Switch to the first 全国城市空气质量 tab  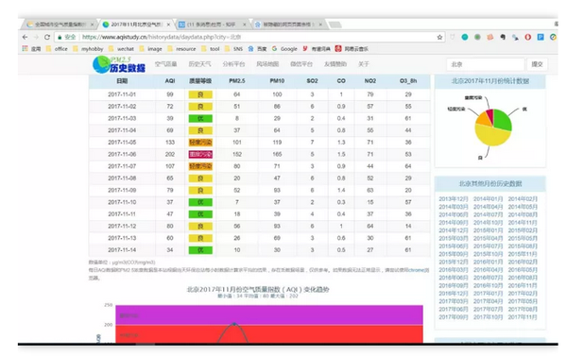[x=60, y=25]
